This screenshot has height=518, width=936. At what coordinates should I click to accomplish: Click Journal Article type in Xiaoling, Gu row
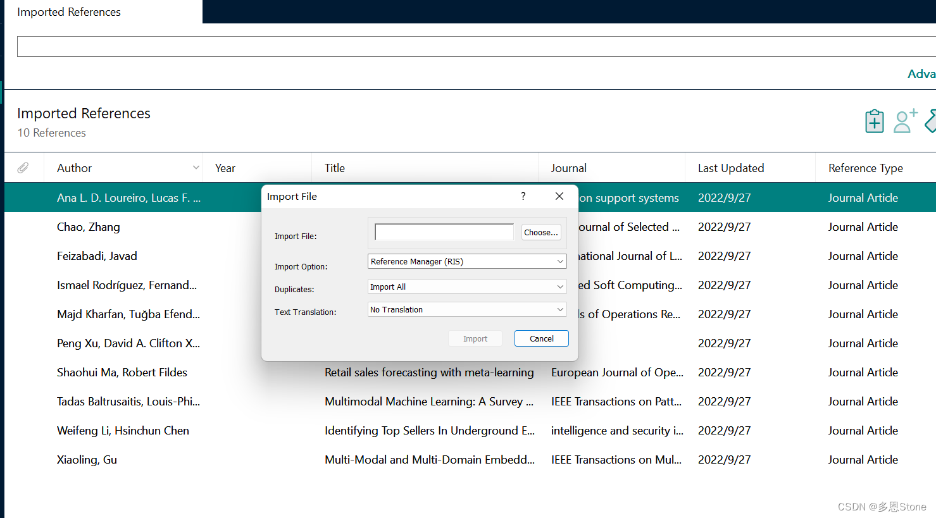coord(863,460)
